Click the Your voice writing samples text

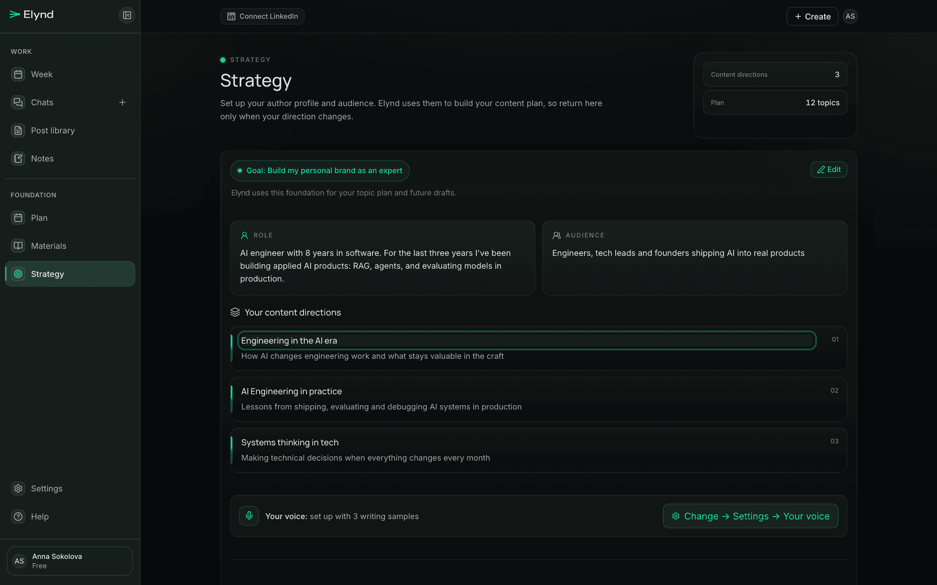pos(342,516)
